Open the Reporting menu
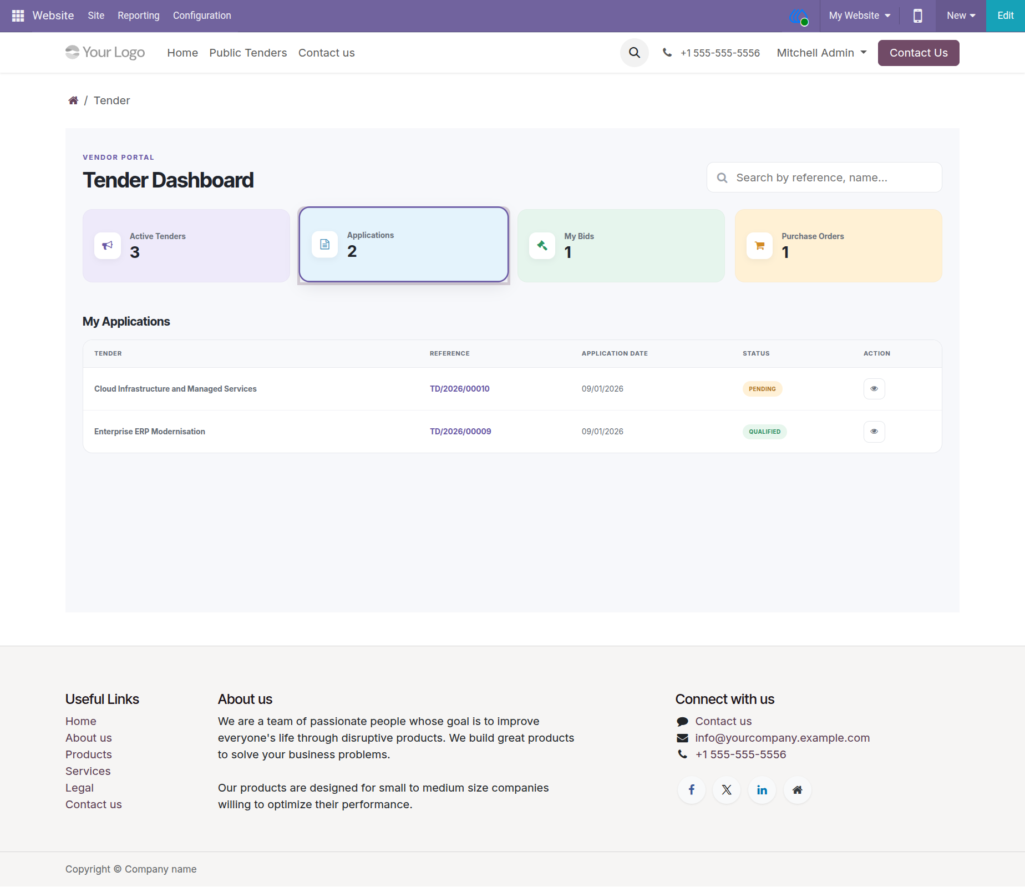Screen dimensions: 1025x887 (139, 16)
